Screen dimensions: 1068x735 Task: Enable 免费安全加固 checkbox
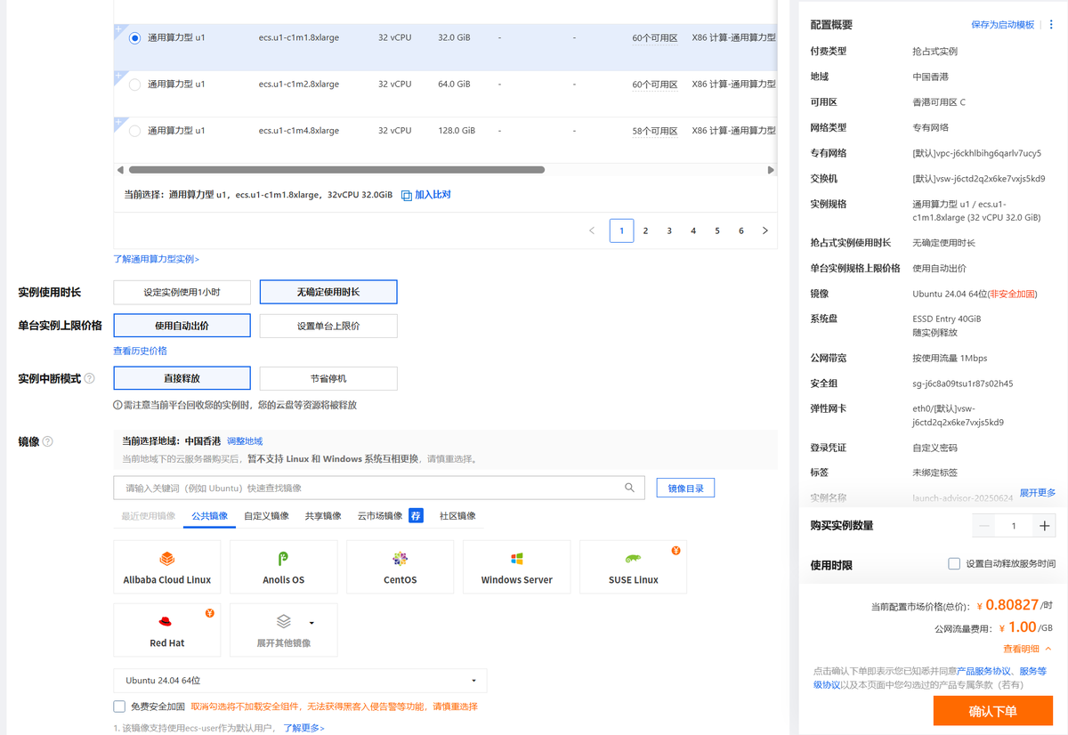(119, 707)
